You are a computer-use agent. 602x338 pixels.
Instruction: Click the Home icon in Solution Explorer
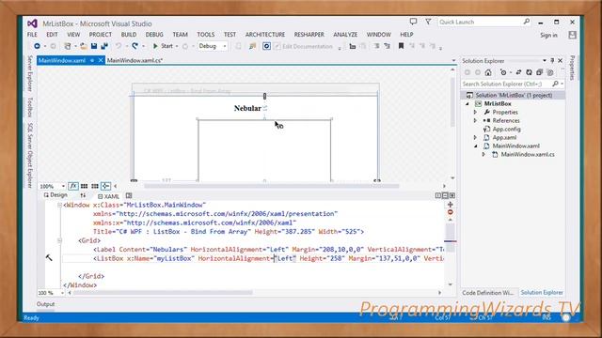click(488, 72)
